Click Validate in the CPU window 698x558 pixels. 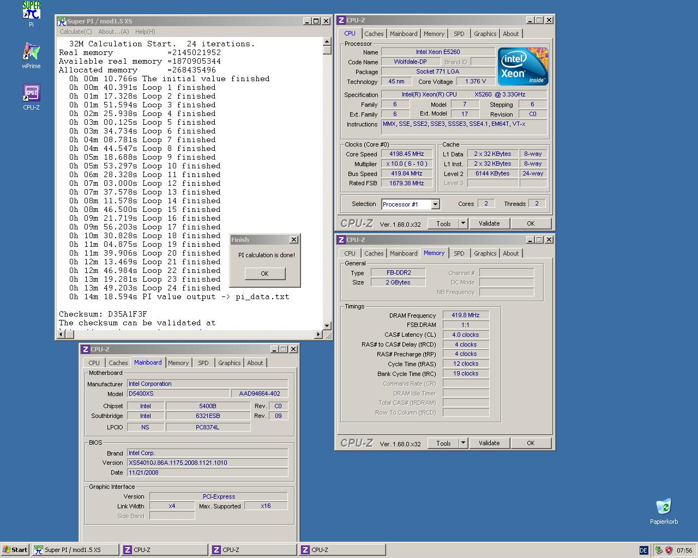(489, 223)
